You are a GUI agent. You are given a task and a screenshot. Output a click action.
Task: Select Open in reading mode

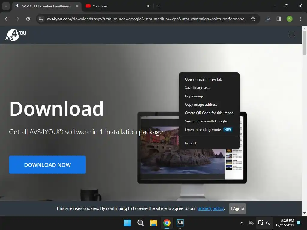209,130
